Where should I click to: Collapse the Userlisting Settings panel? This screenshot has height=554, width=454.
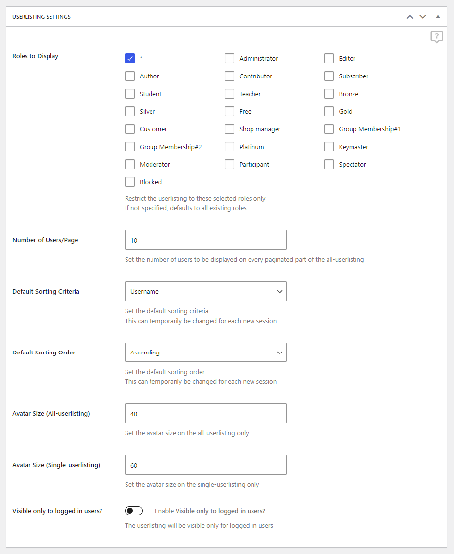click(438, 17)
